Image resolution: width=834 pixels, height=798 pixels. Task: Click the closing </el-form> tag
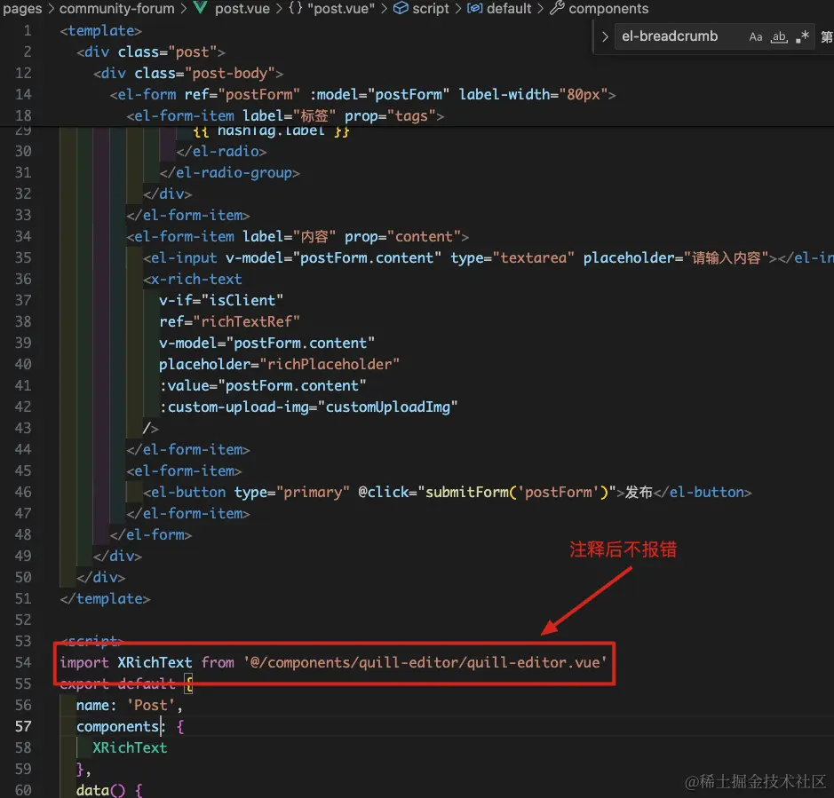click(151, 535)
